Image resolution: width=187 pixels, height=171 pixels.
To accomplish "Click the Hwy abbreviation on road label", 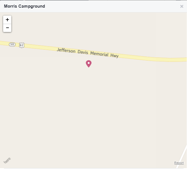I will point(114,55).
